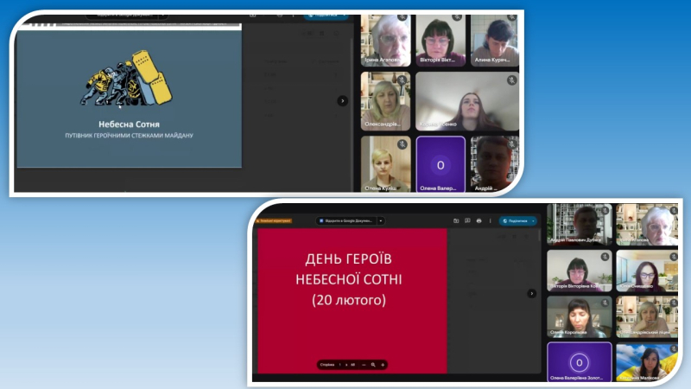Toggle muted mic icon on Олена Короткова's tile
Image resolution: width=691 pixels, height=389 pixels.
click(604, 303)
